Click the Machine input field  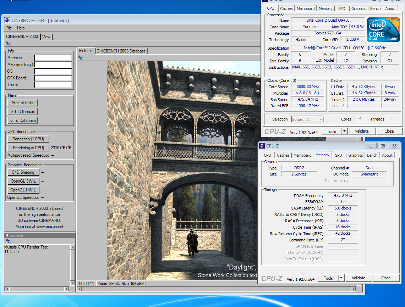tap(53, 58)
